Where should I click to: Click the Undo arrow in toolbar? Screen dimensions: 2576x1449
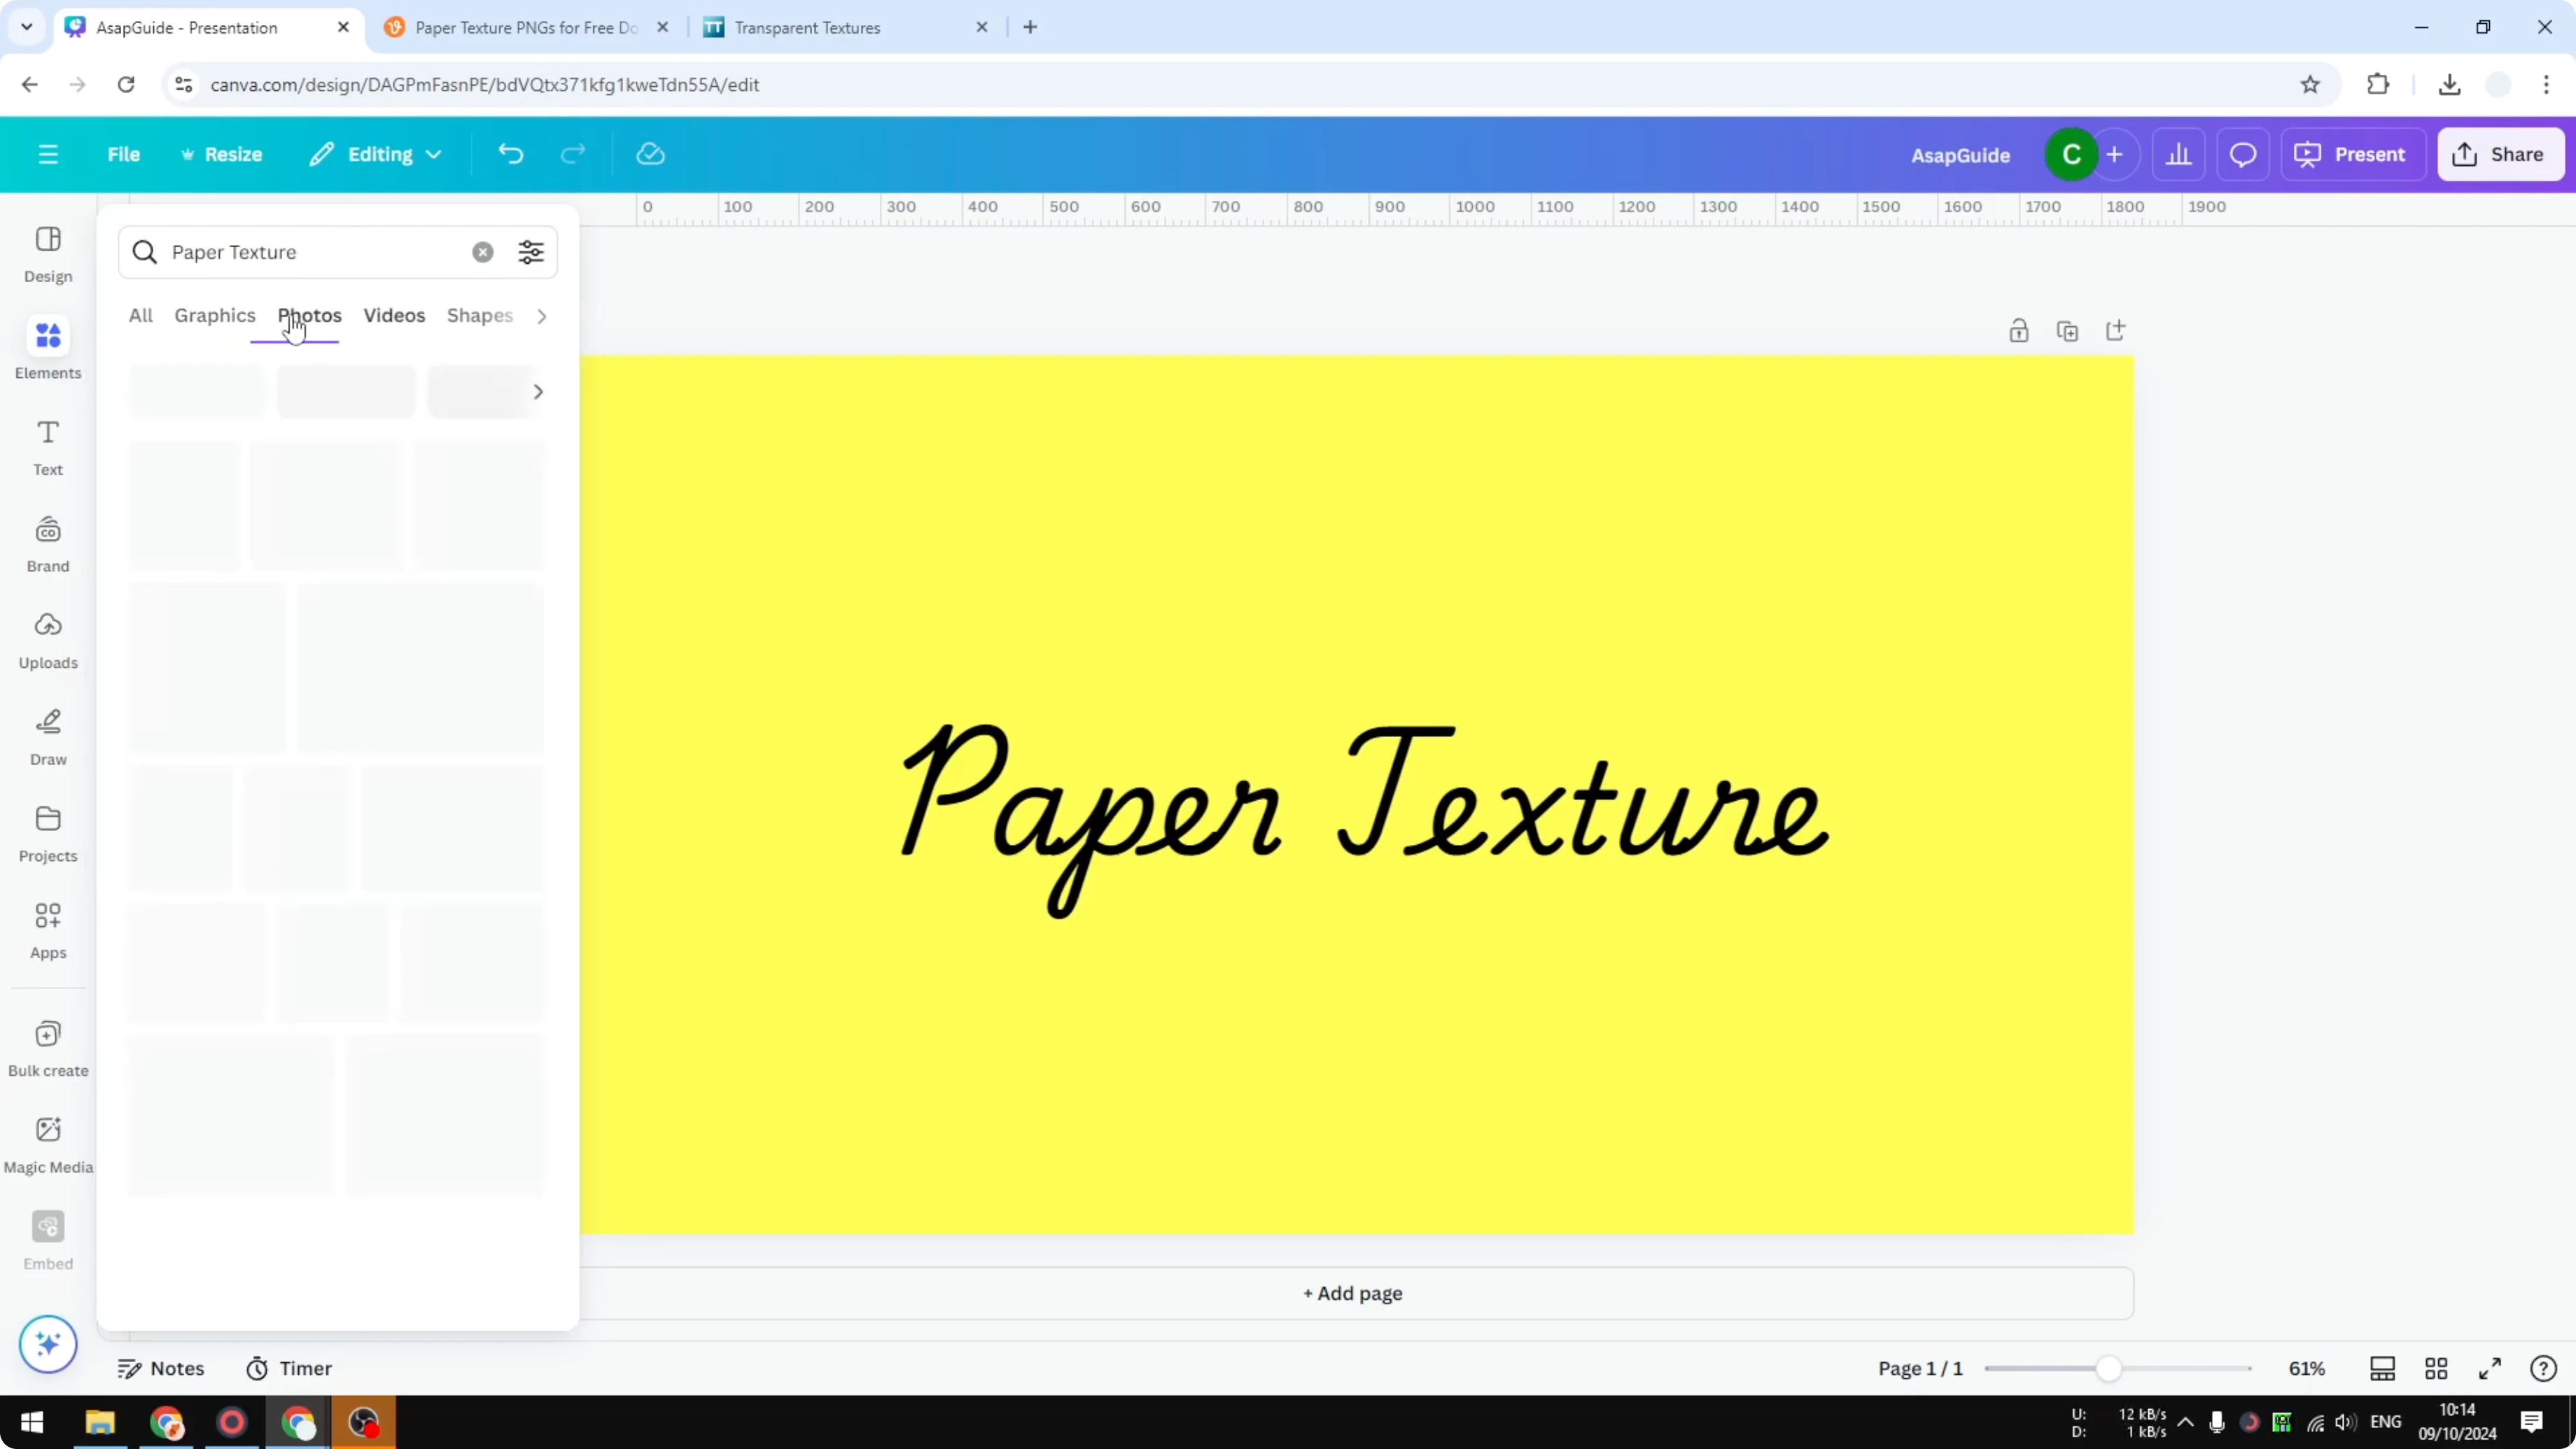click(510, 153)
